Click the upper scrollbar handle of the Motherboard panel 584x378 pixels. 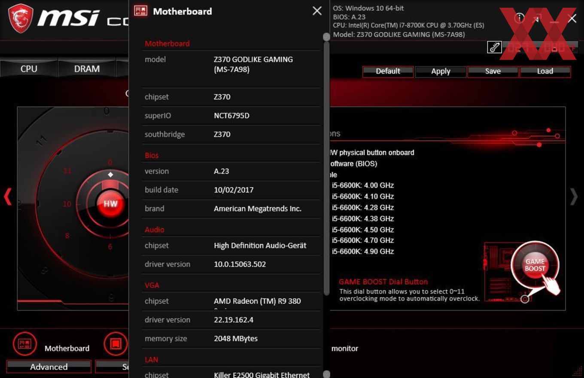326,37
